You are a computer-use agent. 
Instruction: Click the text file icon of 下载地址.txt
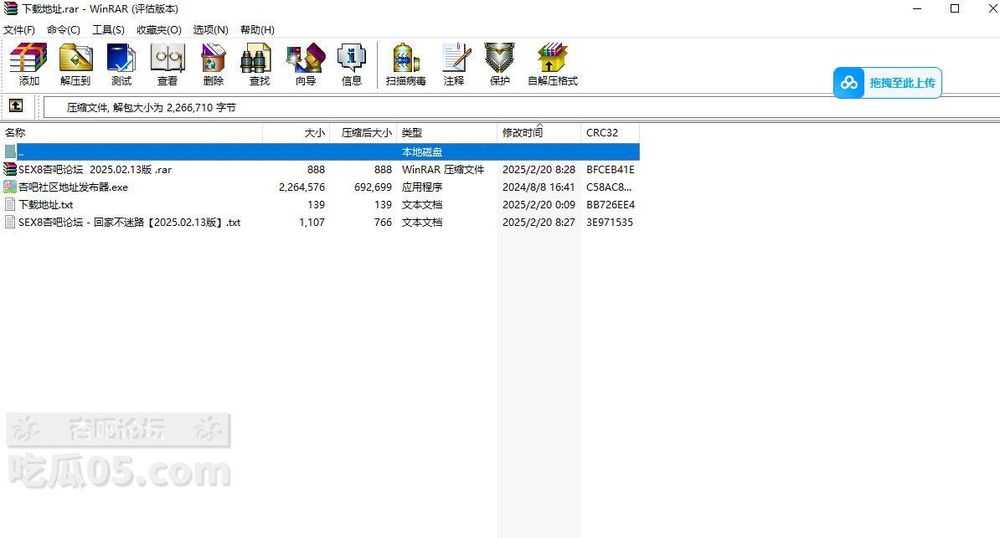[9, 205]
